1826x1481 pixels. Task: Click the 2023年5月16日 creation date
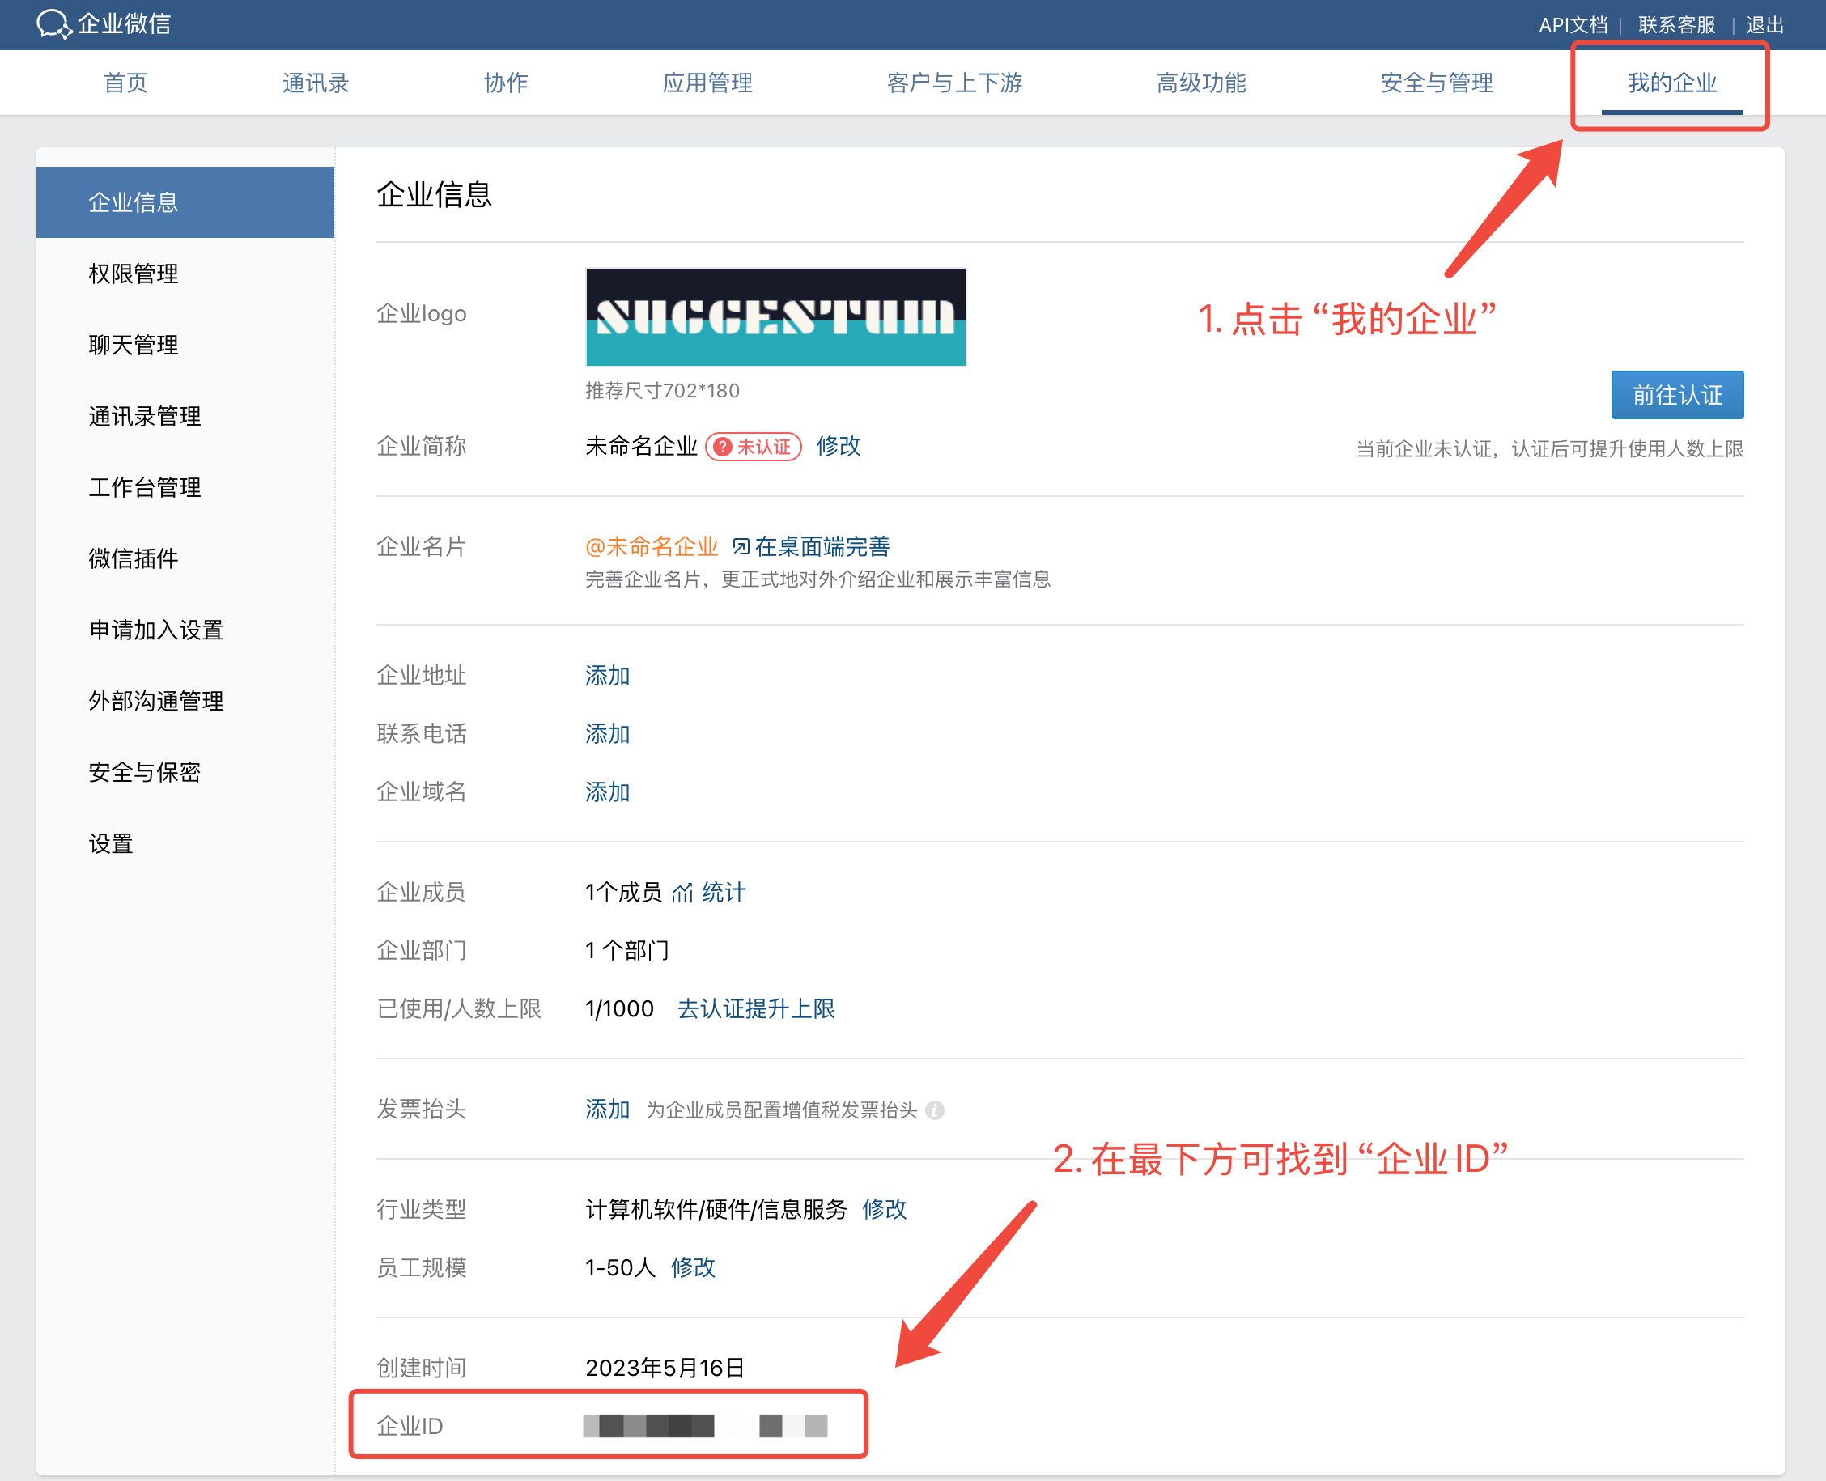point(665,1368)
